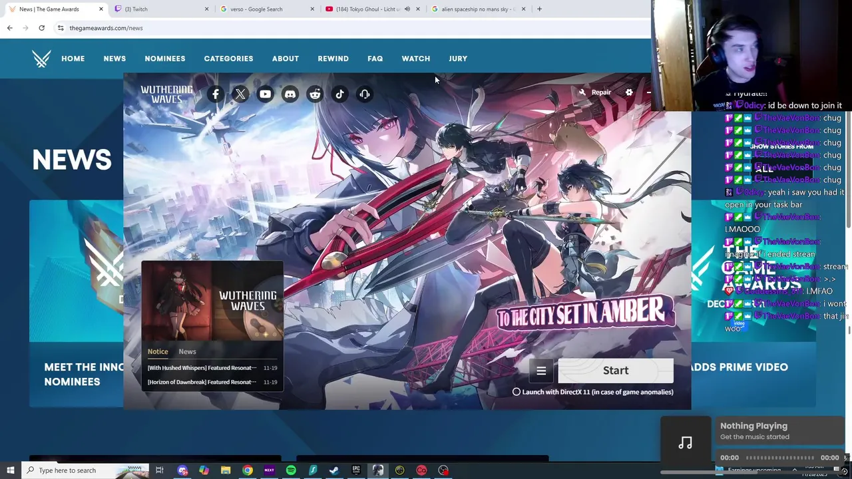Reload the Game Awards page
Image resolution: width=852 pixels, height=479 pixels.
41,28
